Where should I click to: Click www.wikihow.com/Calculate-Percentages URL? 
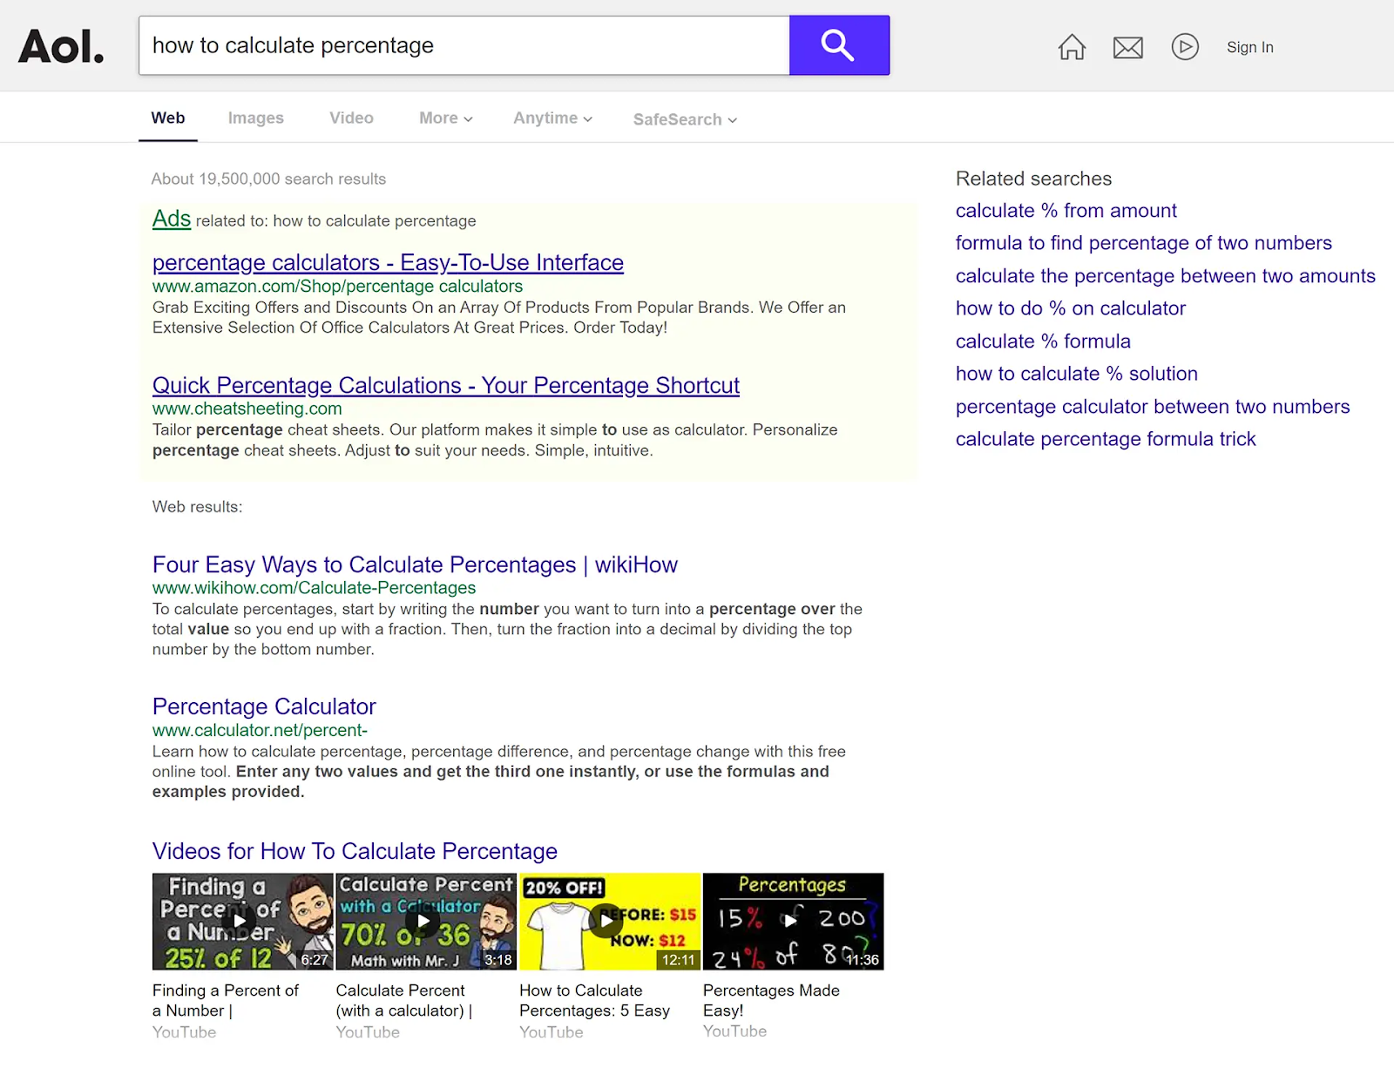point(314,588)
